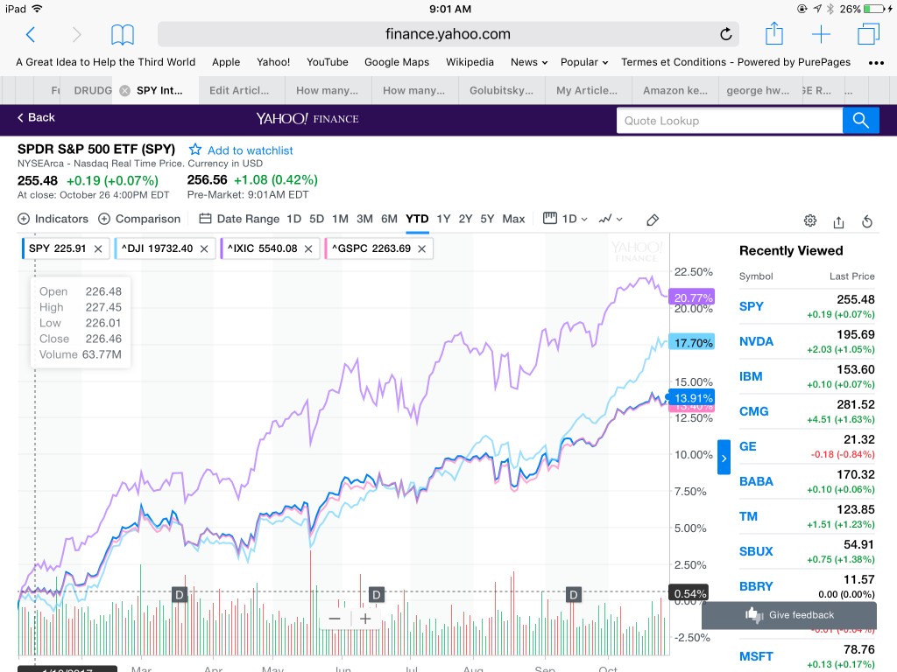Image resolution: width=897 pixels, height=672 pixels.
Task: Open the YouTube favorite
Action: click(328, 62)
